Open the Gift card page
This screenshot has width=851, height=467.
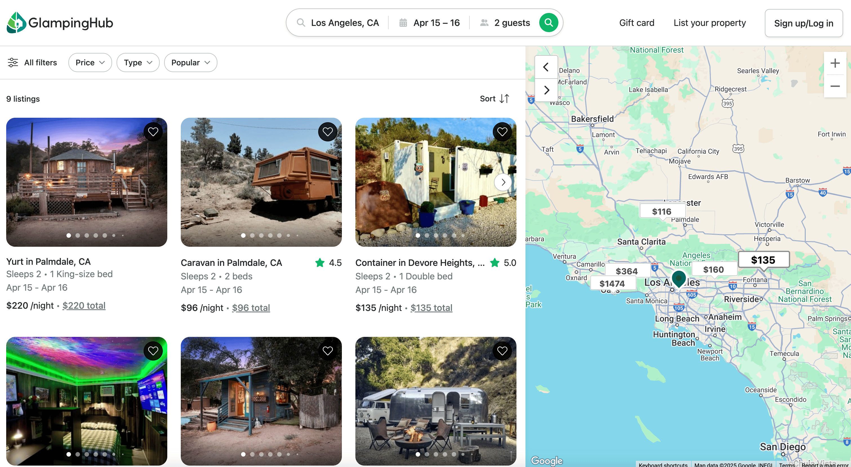point(636,23)
